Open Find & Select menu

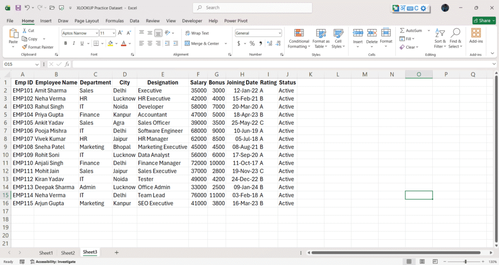pos(455,38)
